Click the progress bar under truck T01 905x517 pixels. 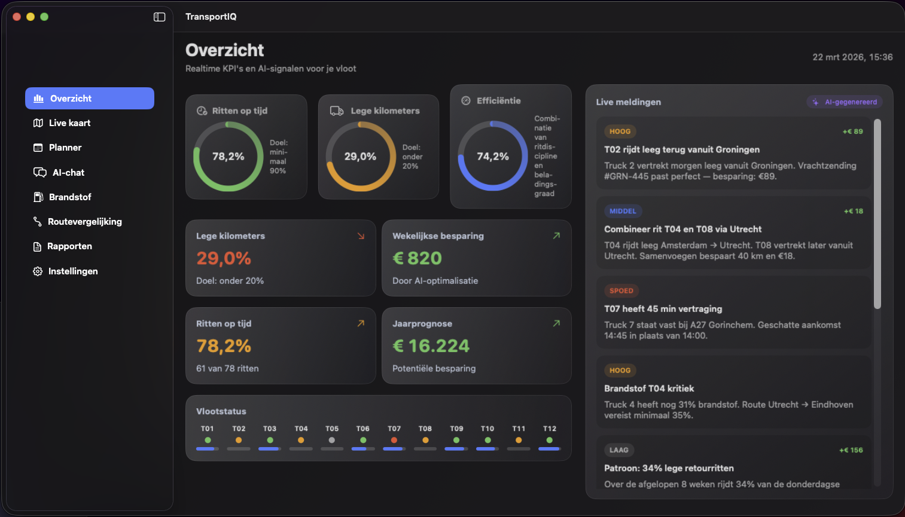tap(208, 448)
